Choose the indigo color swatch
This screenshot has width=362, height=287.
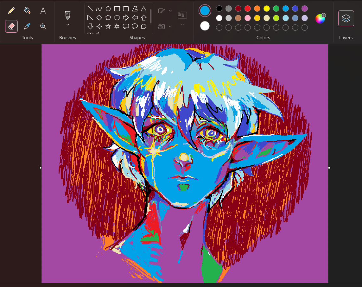click(295, 9)
